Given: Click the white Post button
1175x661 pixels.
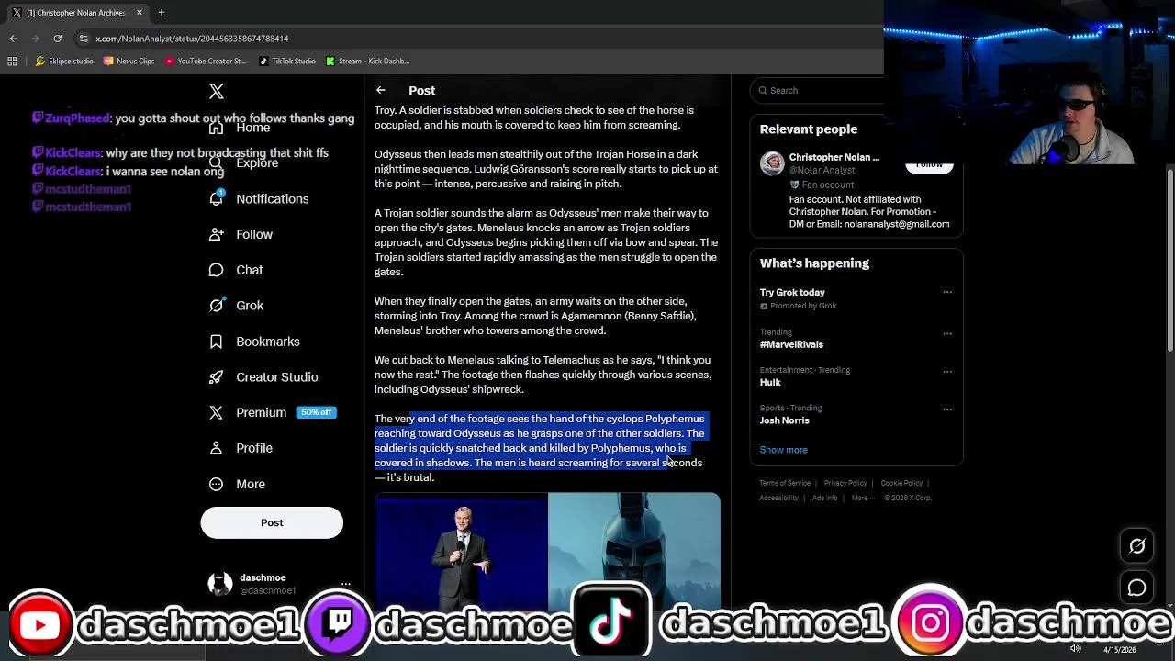Looking at the screenshot, I should click(x=272, y=522).
